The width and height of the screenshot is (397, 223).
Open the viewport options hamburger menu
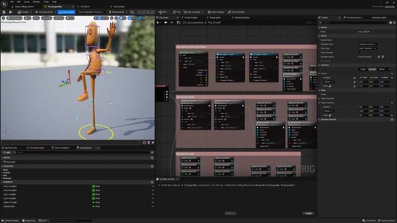click(3, 18)
